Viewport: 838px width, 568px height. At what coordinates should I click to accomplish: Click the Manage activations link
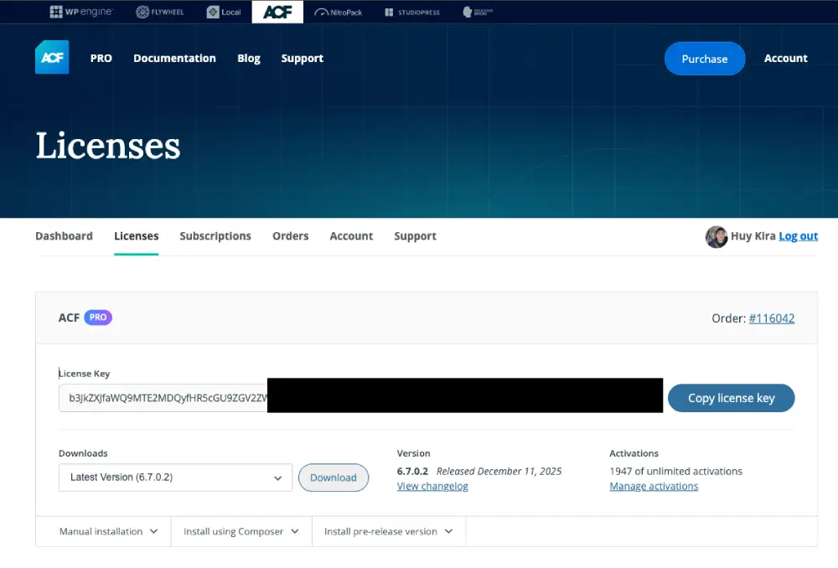coord(654,486)
